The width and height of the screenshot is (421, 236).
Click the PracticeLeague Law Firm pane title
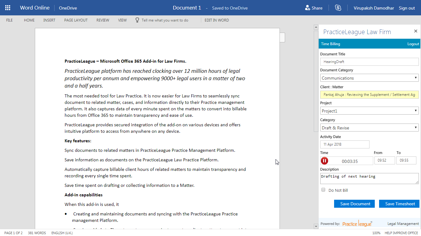[x=357, y=32]
